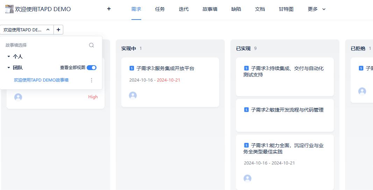Image resolution: width=373 pixels, height=190 pixels.
Task: Open the 任务 tab
Action: click(160, 9)
